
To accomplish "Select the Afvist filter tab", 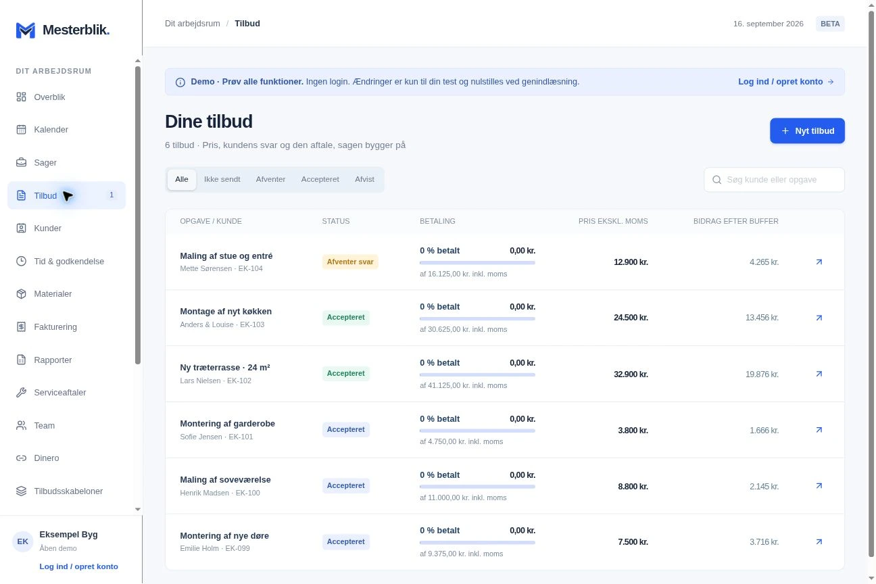I will click(365, 180).
